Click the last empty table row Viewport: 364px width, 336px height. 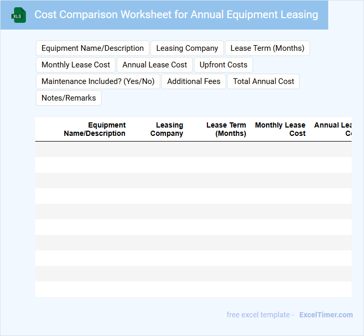click(193, 289)
